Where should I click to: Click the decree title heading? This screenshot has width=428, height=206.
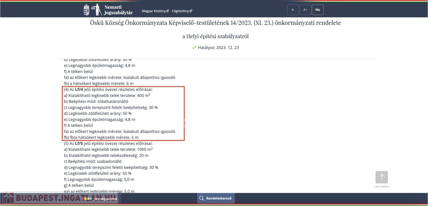215,23
